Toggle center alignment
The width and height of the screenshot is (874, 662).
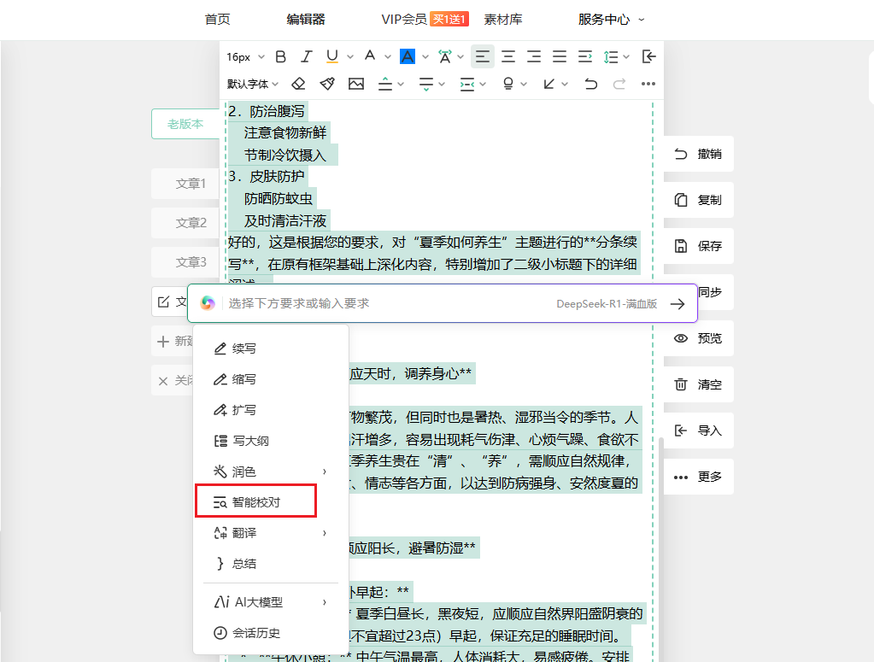tap(508, 56)
